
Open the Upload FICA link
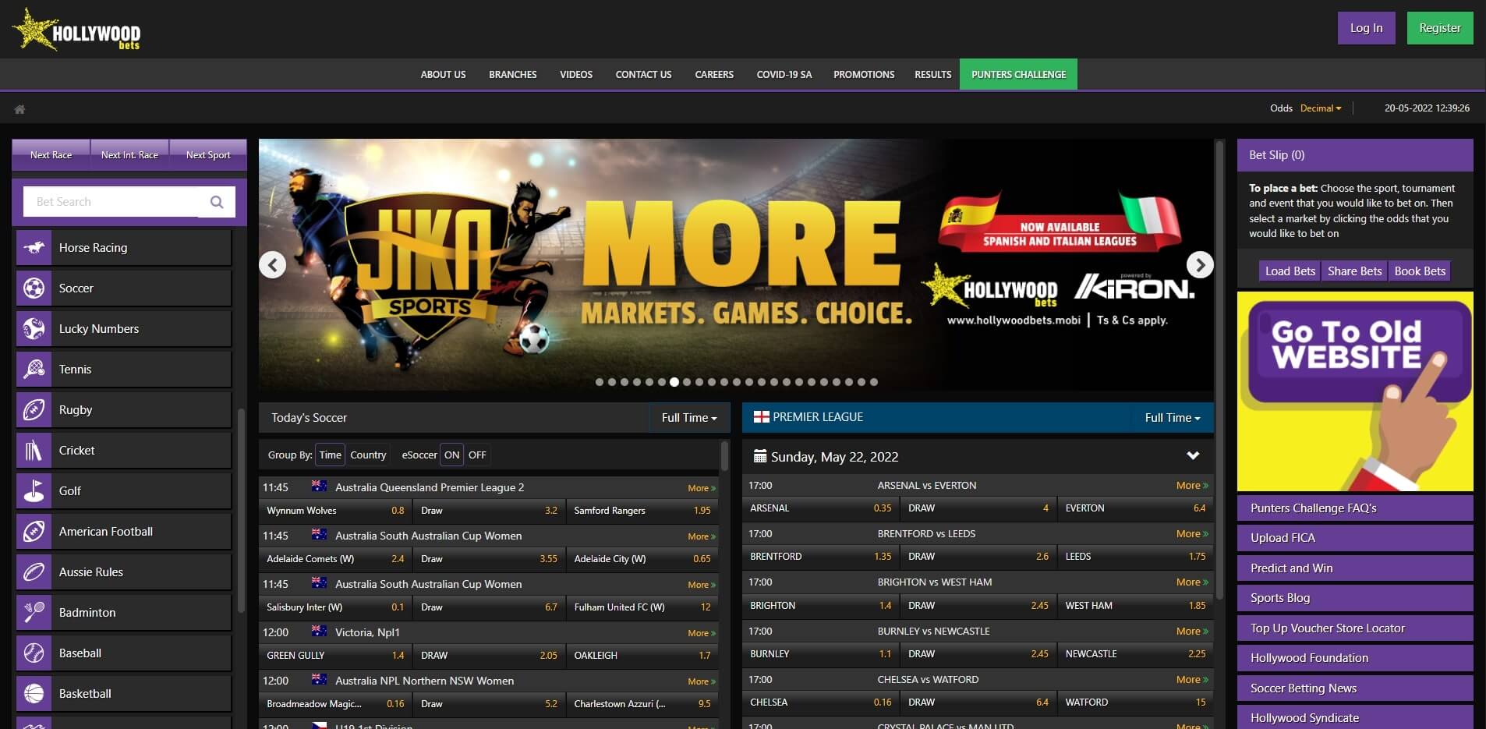point(1282,537)
